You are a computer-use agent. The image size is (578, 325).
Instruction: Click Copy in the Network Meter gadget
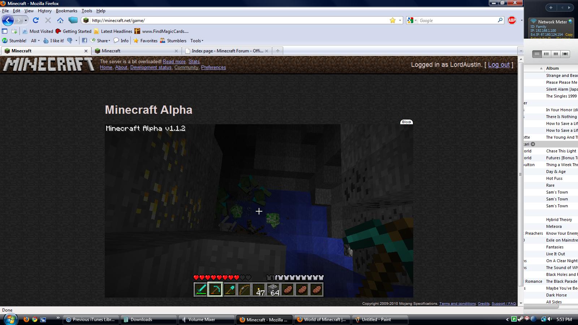pyautogui.click(x=569, y=35)
